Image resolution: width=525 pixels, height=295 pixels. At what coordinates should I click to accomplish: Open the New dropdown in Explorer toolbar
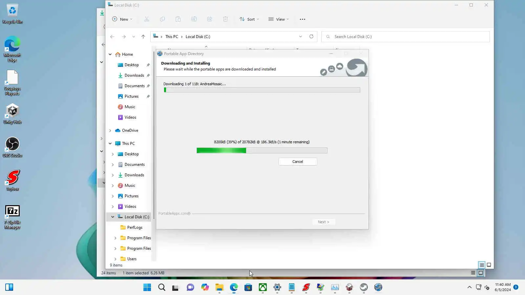click(122, 19)
